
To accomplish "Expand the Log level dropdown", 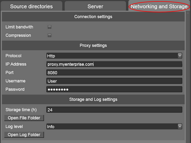I will [114, 126].
